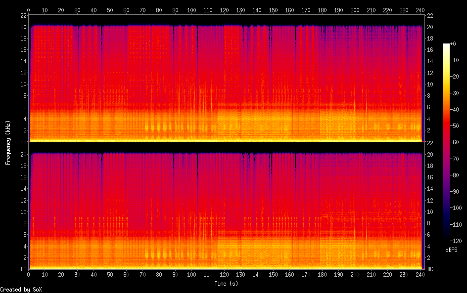Click the 120 second tick on the top time axis

[224, 10]
